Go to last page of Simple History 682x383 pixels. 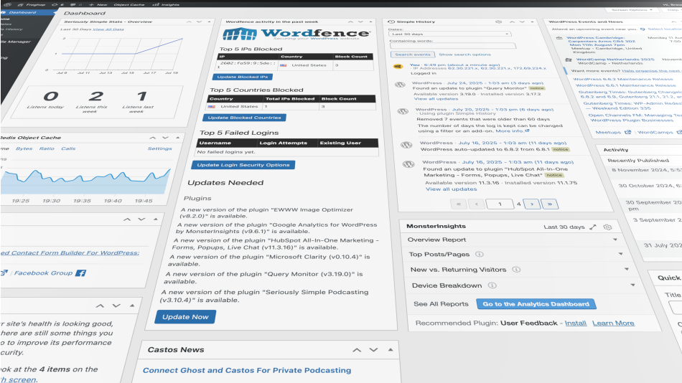click(550, 204)
